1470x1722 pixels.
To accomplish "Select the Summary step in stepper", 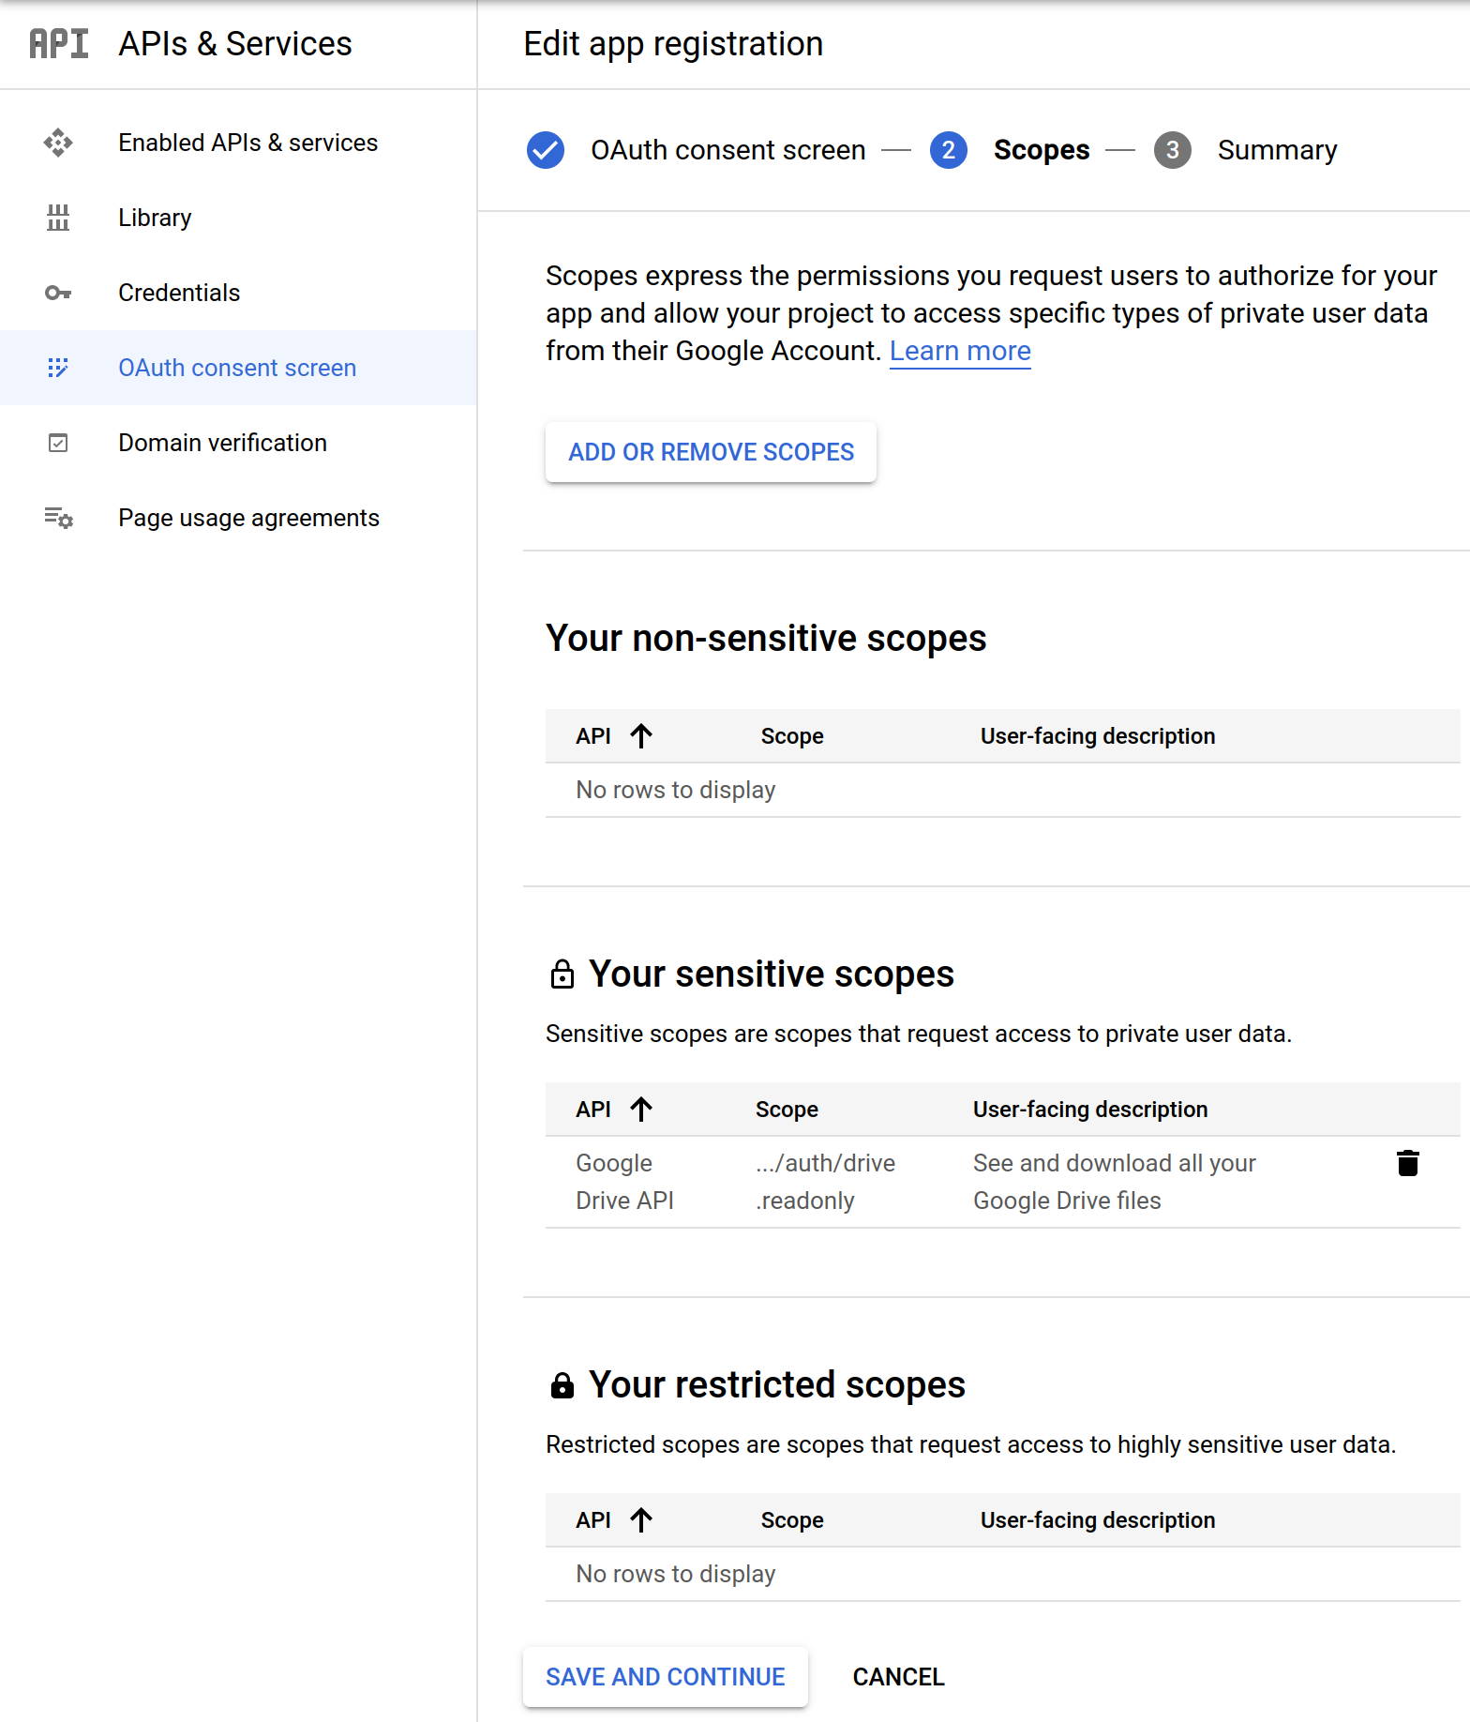I will 1276,150.
